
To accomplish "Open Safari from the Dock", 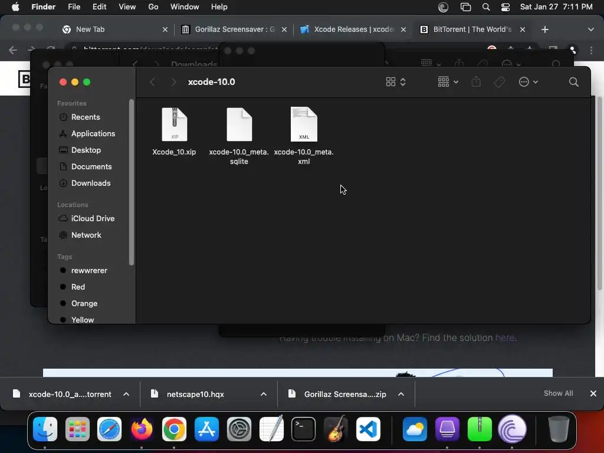I will (109, 429).
